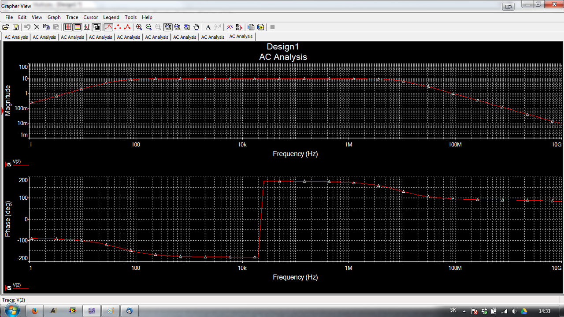Click the AC Analysis graph title text
Viewport: 564px width, 317px height.
click(283, 57)
